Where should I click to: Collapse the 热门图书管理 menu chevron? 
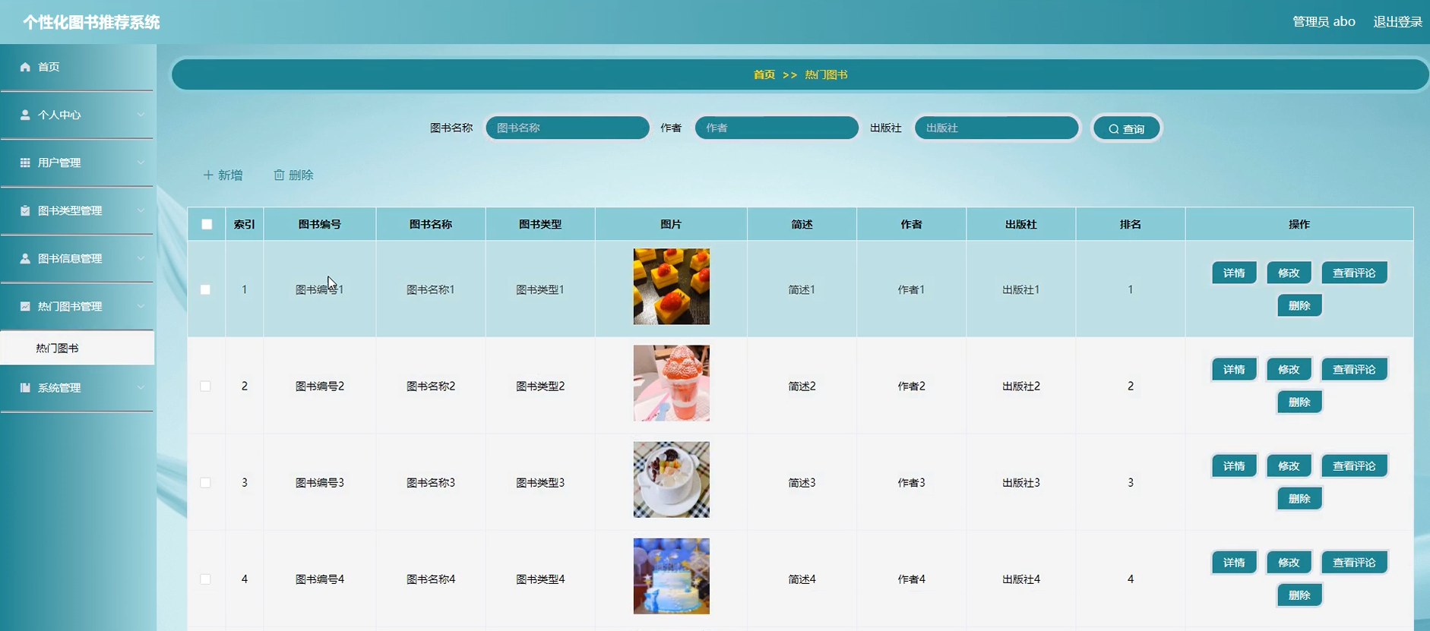click(141, 306)
